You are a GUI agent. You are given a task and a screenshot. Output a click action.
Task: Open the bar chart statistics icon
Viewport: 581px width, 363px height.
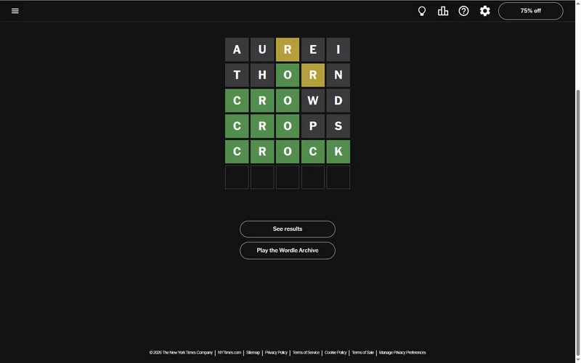[x=443, y=11]
